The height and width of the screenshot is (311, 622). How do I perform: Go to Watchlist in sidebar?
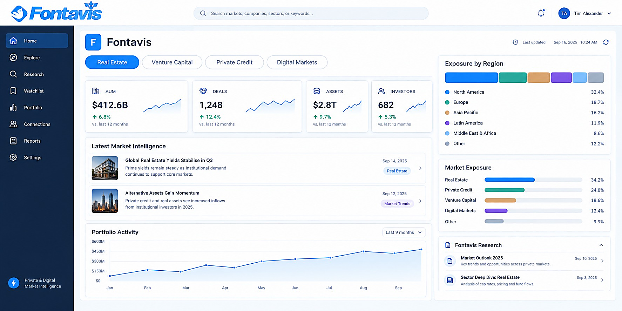point(37,91)
